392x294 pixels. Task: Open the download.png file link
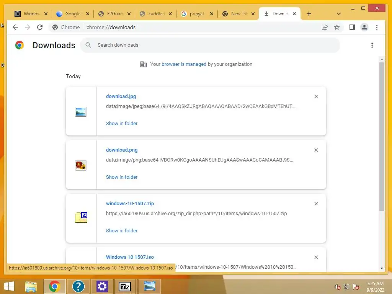tap(122, 150)
